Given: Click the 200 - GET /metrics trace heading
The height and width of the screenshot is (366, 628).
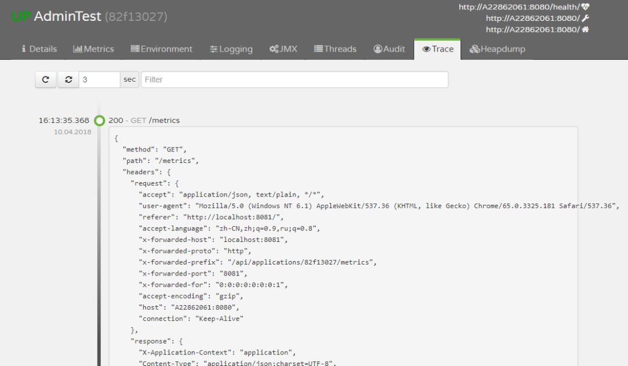Looking at the screenshot, I should (x=144, y=120).
